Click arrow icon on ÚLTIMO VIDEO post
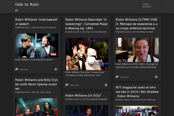Viewport: 174px width, 116px height. coord(156,77)
